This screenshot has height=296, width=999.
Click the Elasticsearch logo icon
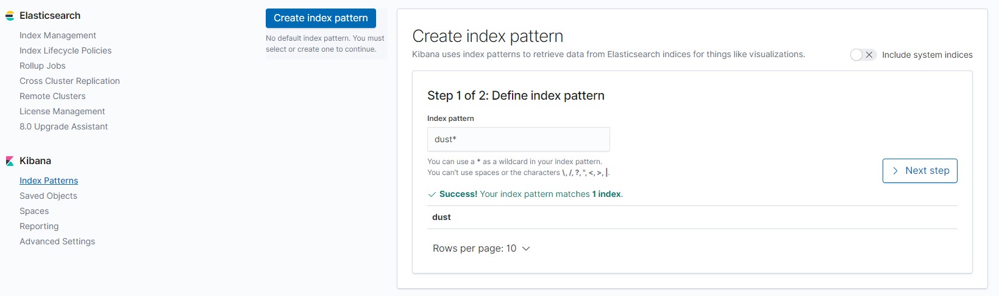(10, 16)
